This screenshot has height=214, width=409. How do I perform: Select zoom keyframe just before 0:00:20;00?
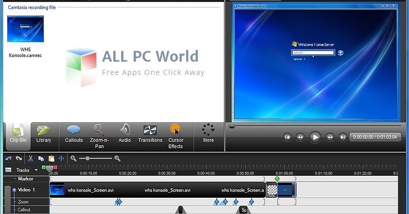[x=119, y=202]
